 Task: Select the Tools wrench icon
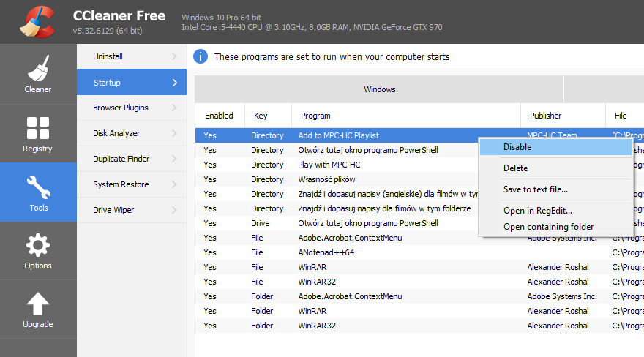click(x=38, y=187)
